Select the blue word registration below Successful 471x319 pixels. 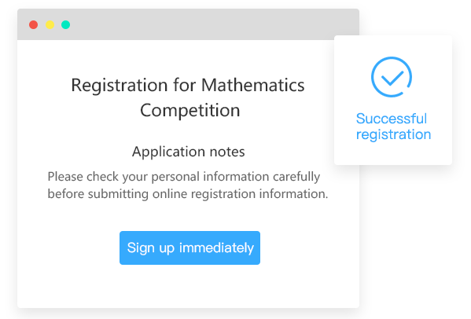(x=393, y=134)
